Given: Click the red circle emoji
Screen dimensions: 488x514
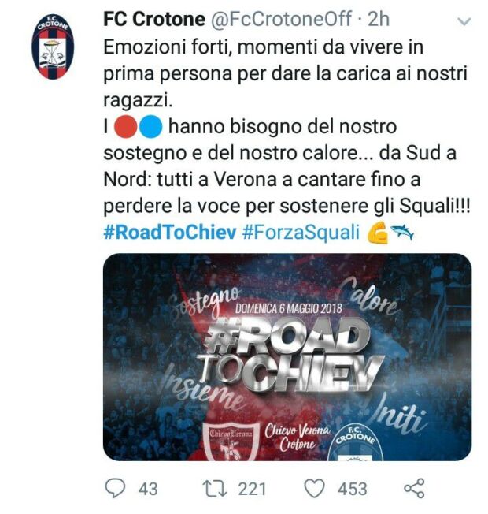Looking at the screenshot, I should (x=126, y=127).
